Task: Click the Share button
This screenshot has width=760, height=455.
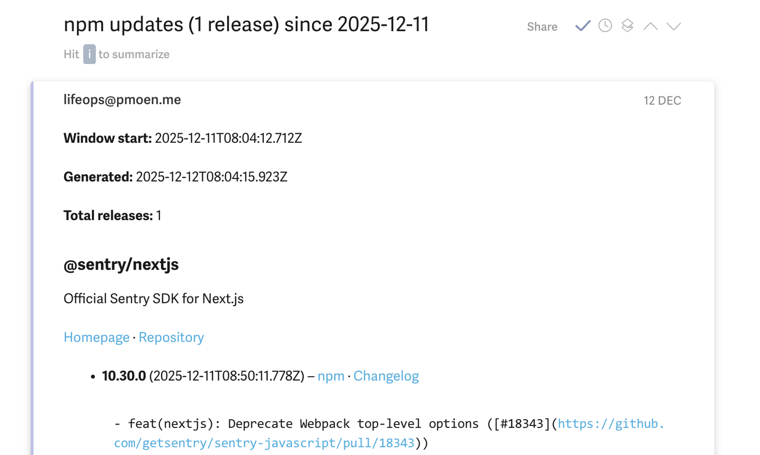Action: (542, 27)
